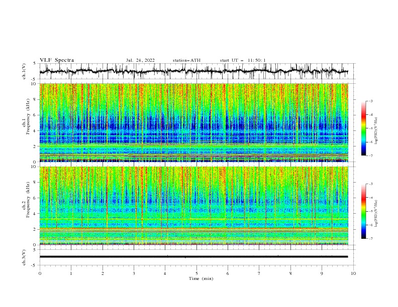Click the "-7" tick on ch.1 color bar
This screenshot has height=307, width=398.
pos(370,156)
